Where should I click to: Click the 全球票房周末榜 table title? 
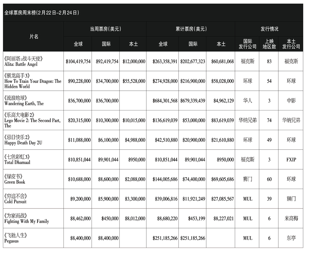[x=42, y=13]
